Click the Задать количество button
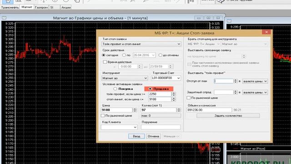The height and width of the screenshot is (164, 291). point(228,116)
